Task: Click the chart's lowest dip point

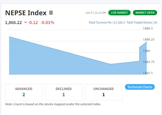Action: pos(110,64)
